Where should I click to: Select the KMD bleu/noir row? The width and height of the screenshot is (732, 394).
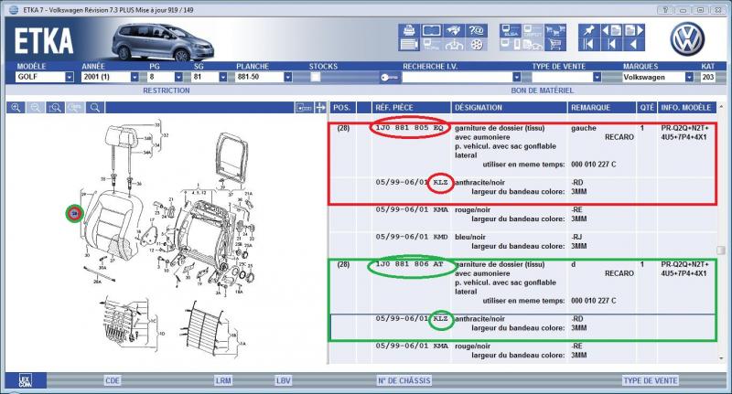click(522, 241)
